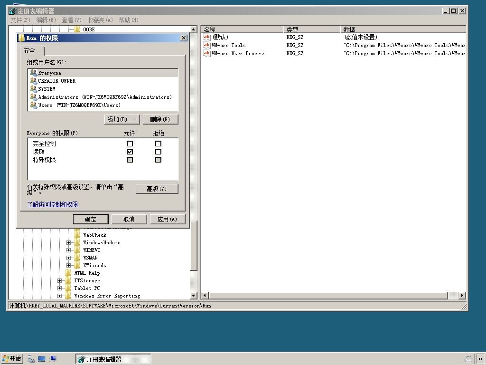Open the 开始 Start menu
Screen dimensions: 486x365
12,359
